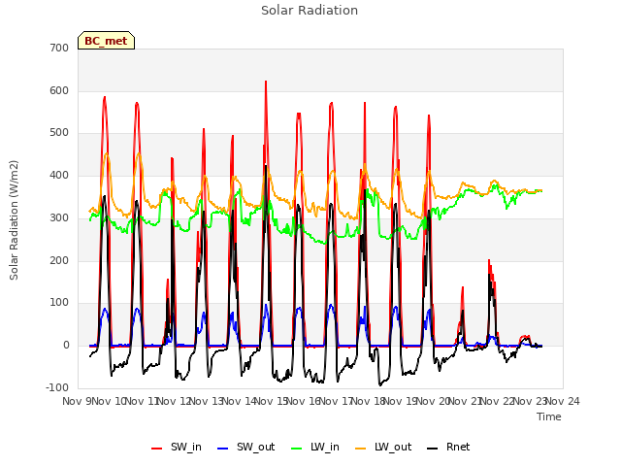
Task: Click the black Rnet legend swatch
Action: (x=433, y=449)
